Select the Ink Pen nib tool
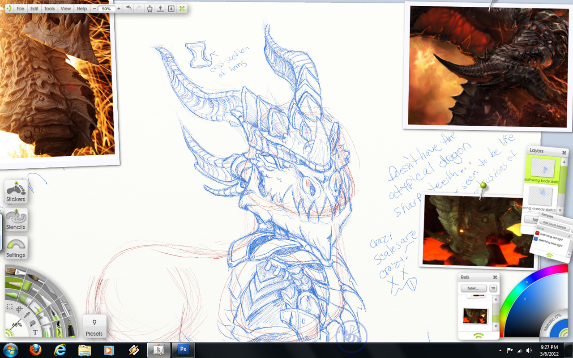This screenshot has width=573, height=358. [x=54, y=314]
